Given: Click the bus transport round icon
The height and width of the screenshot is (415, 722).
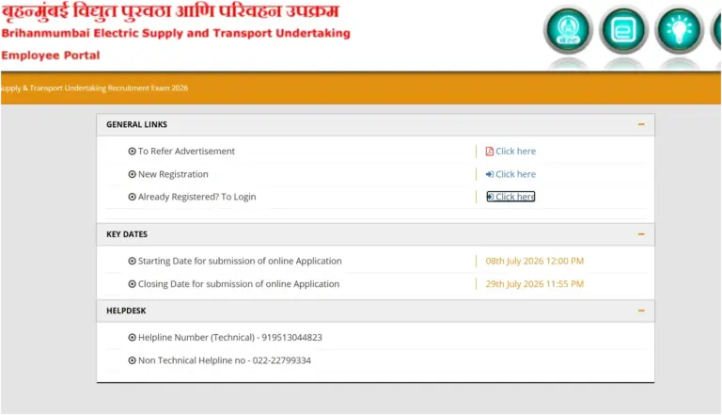Looking at the screenshot, I should tap(623, 29).
